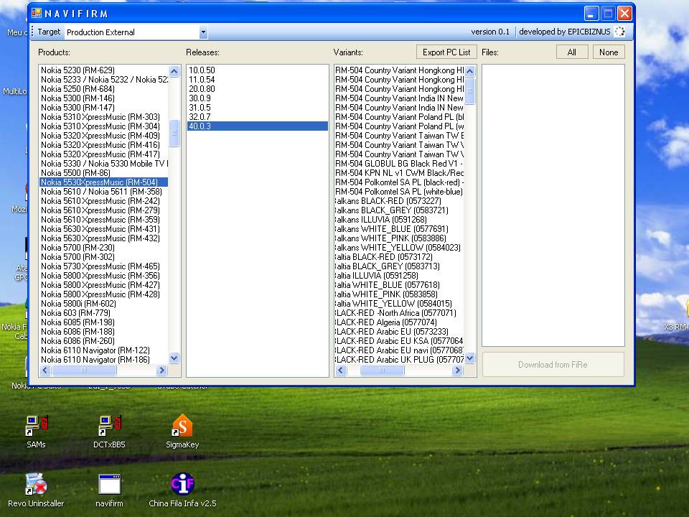Click Products horizontal scrollbar thumb
This screenshot has height=517, width=689.
(x=84, y=371)
